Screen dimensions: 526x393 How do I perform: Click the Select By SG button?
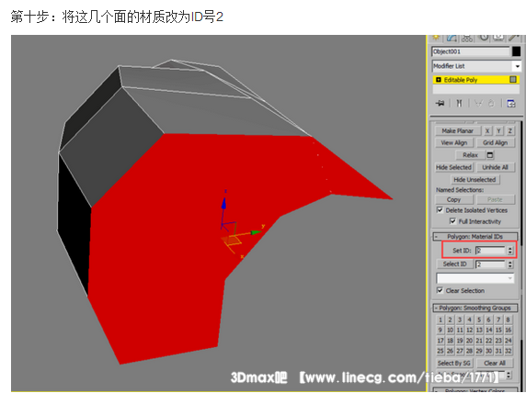(454, 364)
